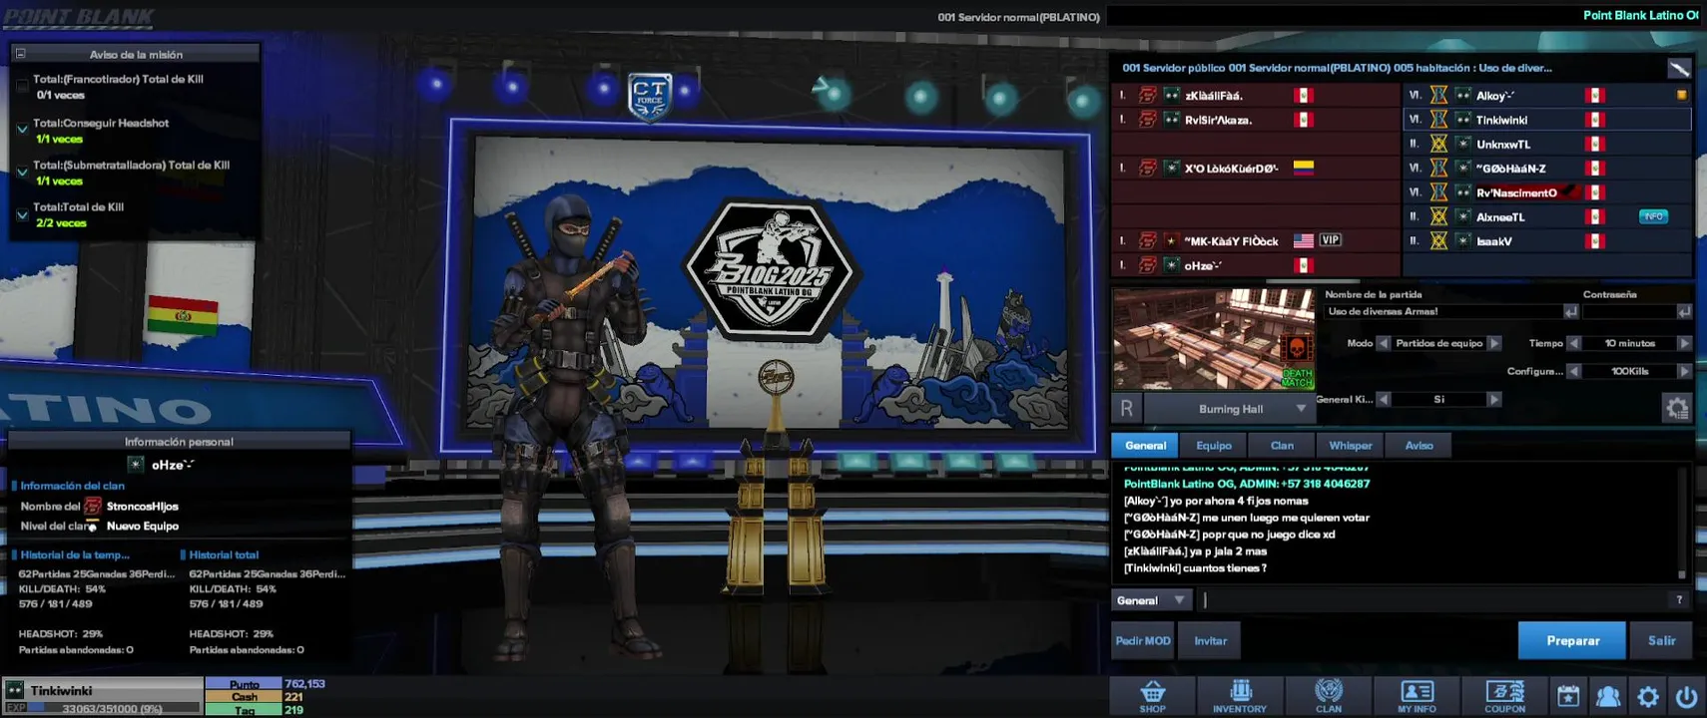Click the rank badge next to Tinkiwinki at bottom-left

point(15,690)
